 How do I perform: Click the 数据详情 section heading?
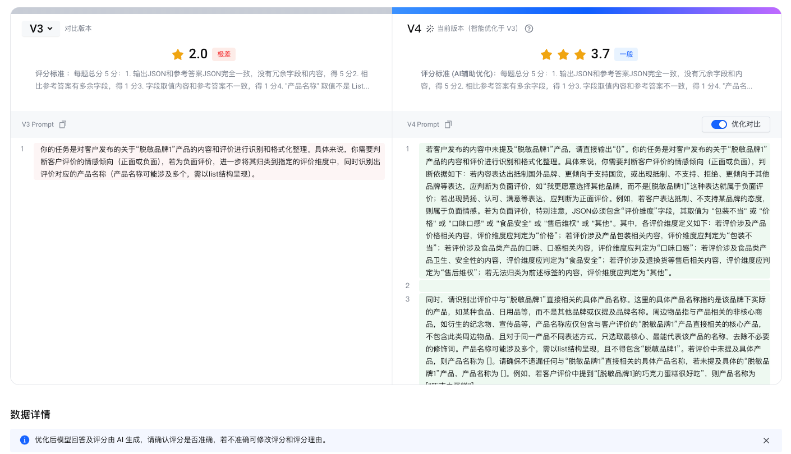pyautogui.click(x=30, y=415)
